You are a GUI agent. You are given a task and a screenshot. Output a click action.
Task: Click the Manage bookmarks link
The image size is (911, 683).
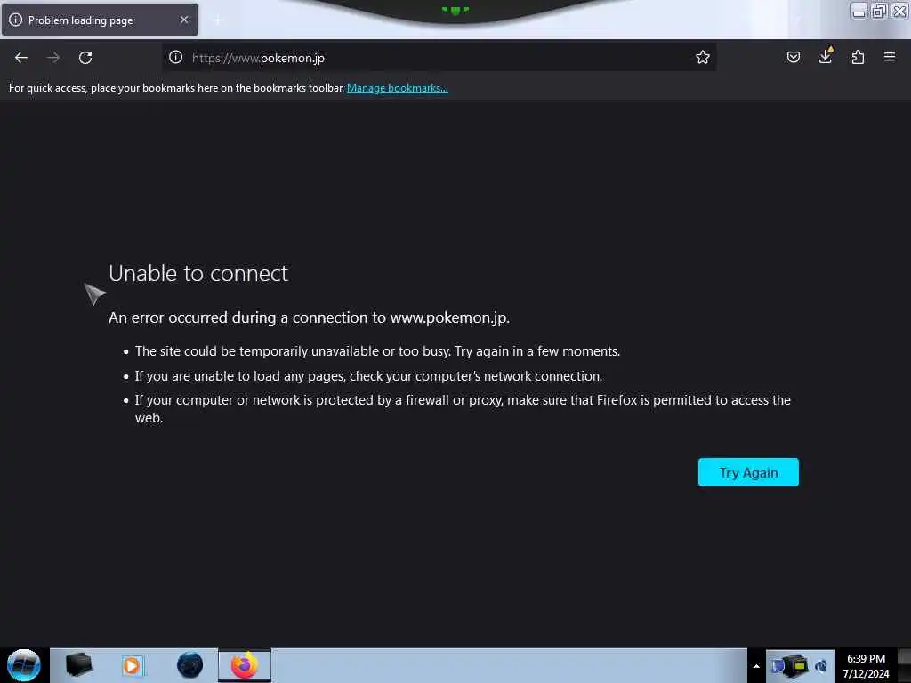(398, 88)
